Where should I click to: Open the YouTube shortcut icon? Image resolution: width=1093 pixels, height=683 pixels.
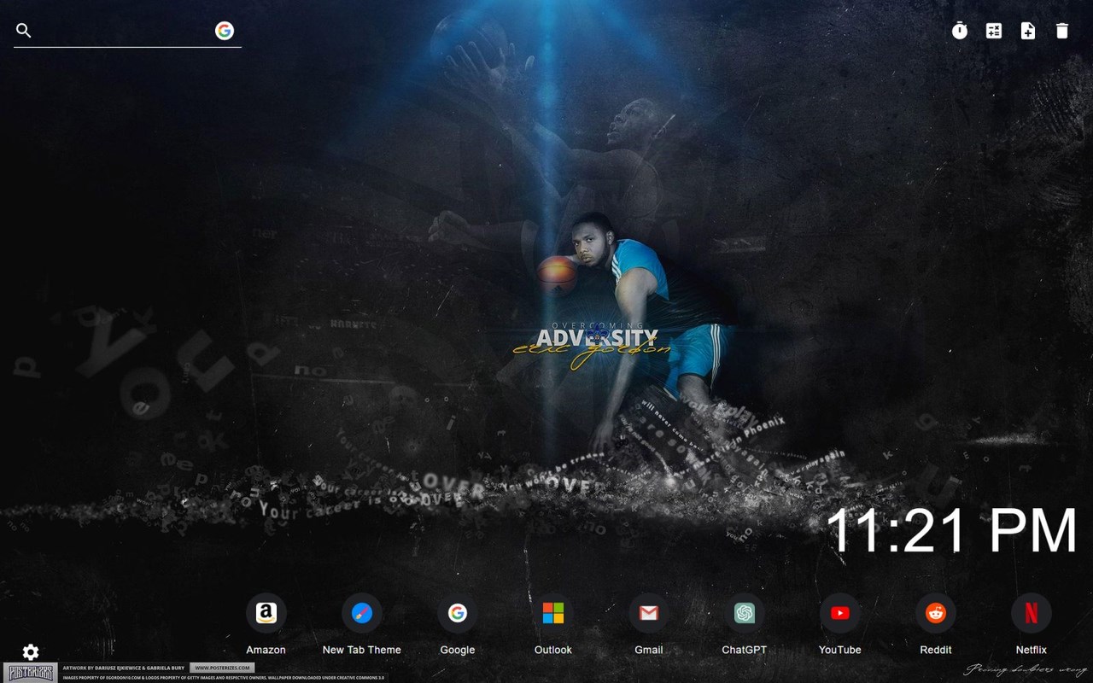(x=840, y=613)
